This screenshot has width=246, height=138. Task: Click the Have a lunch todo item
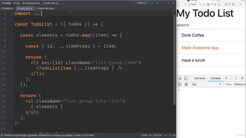click(x=211, y=60)
